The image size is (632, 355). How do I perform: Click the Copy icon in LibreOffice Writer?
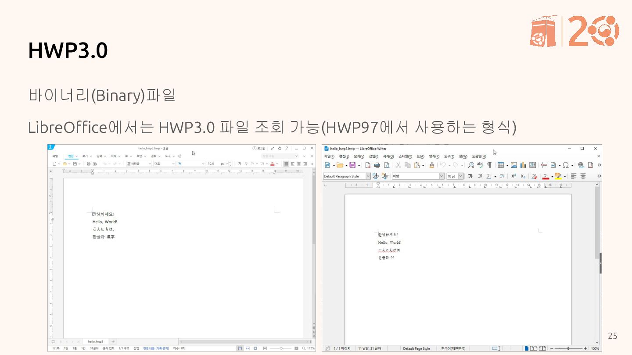pyautogui.click(x=407, y=165)
